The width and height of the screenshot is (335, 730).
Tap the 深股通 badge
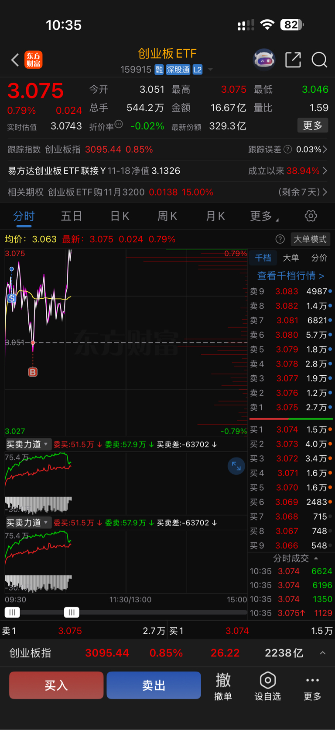pyautogui.click(x=178, y=70)
